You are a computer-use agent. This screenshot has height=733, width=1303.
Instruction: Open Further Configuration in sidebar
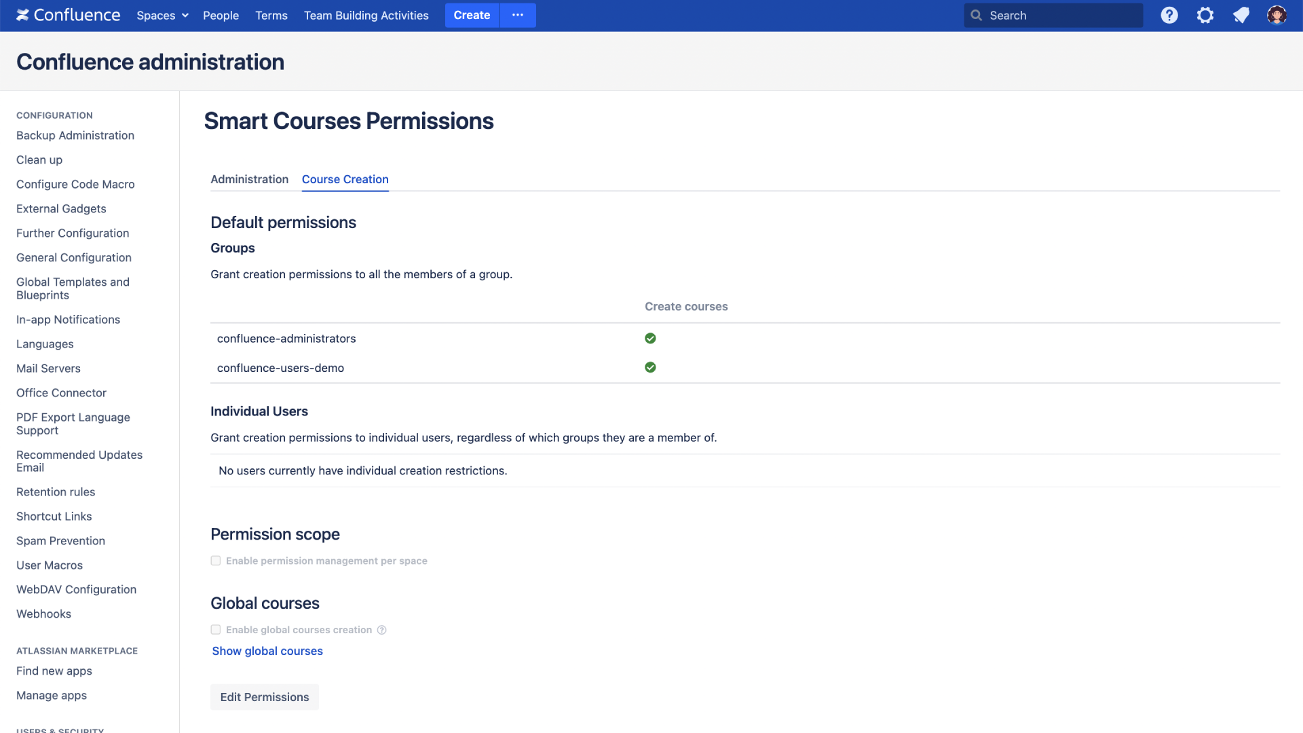(73, 233)
